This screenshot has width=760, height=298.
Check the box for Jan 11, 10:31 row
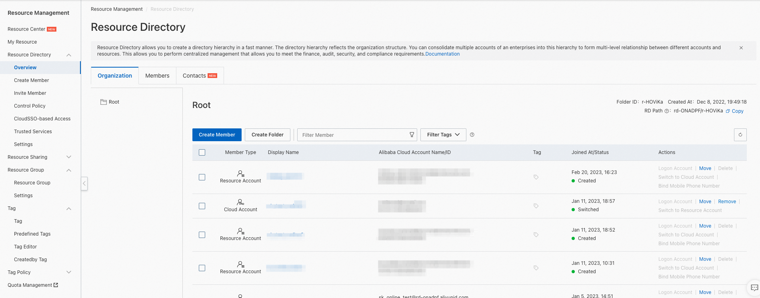pyautogui.click(x=202, y=268)
